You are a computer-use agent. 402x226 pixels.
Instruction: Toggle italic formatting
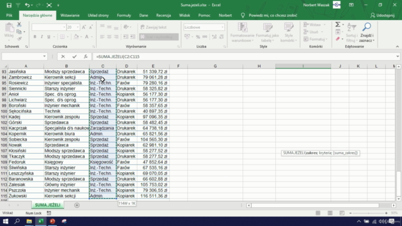click(x=42, y=37)
